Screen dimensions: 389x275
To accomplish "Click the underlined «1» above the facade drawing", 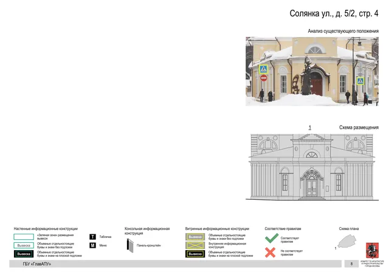I will coord(309,127).
